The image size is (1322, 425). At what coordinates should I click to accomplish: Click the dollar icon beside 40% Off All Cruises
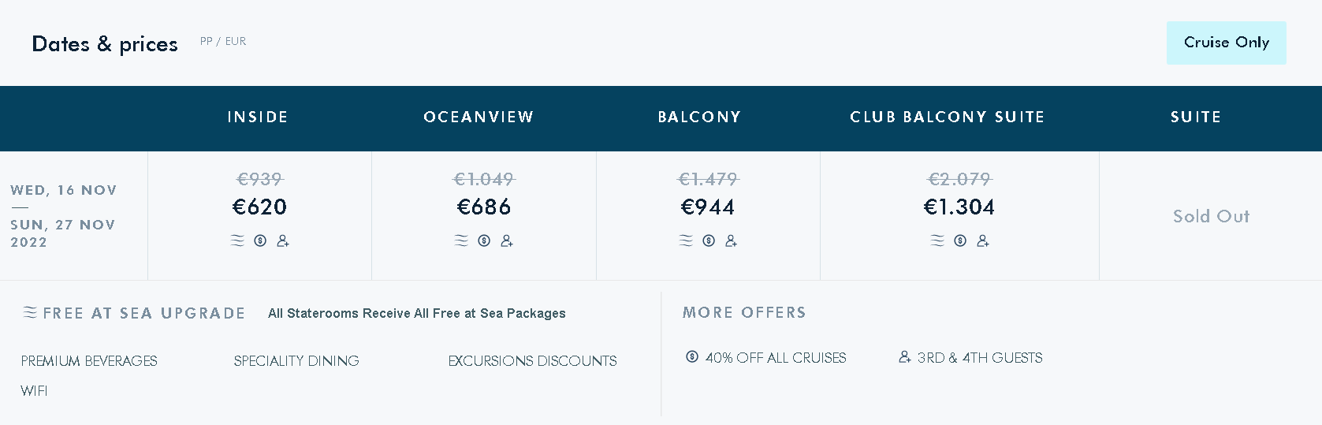click(692, 356)
